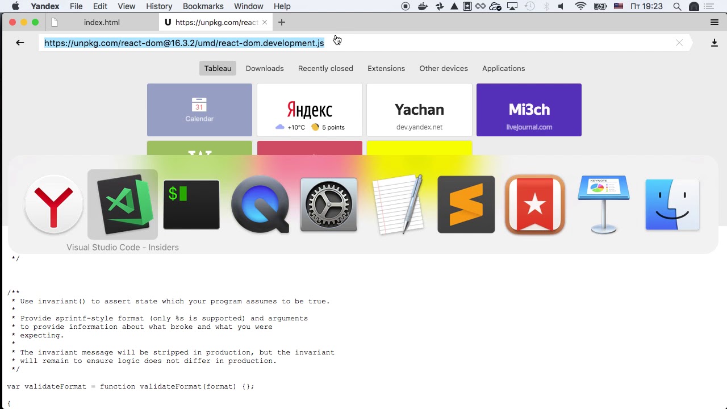Viewport: 727px width, 409px height.
Task: Open the Help menu
Action: click(282, 6)
